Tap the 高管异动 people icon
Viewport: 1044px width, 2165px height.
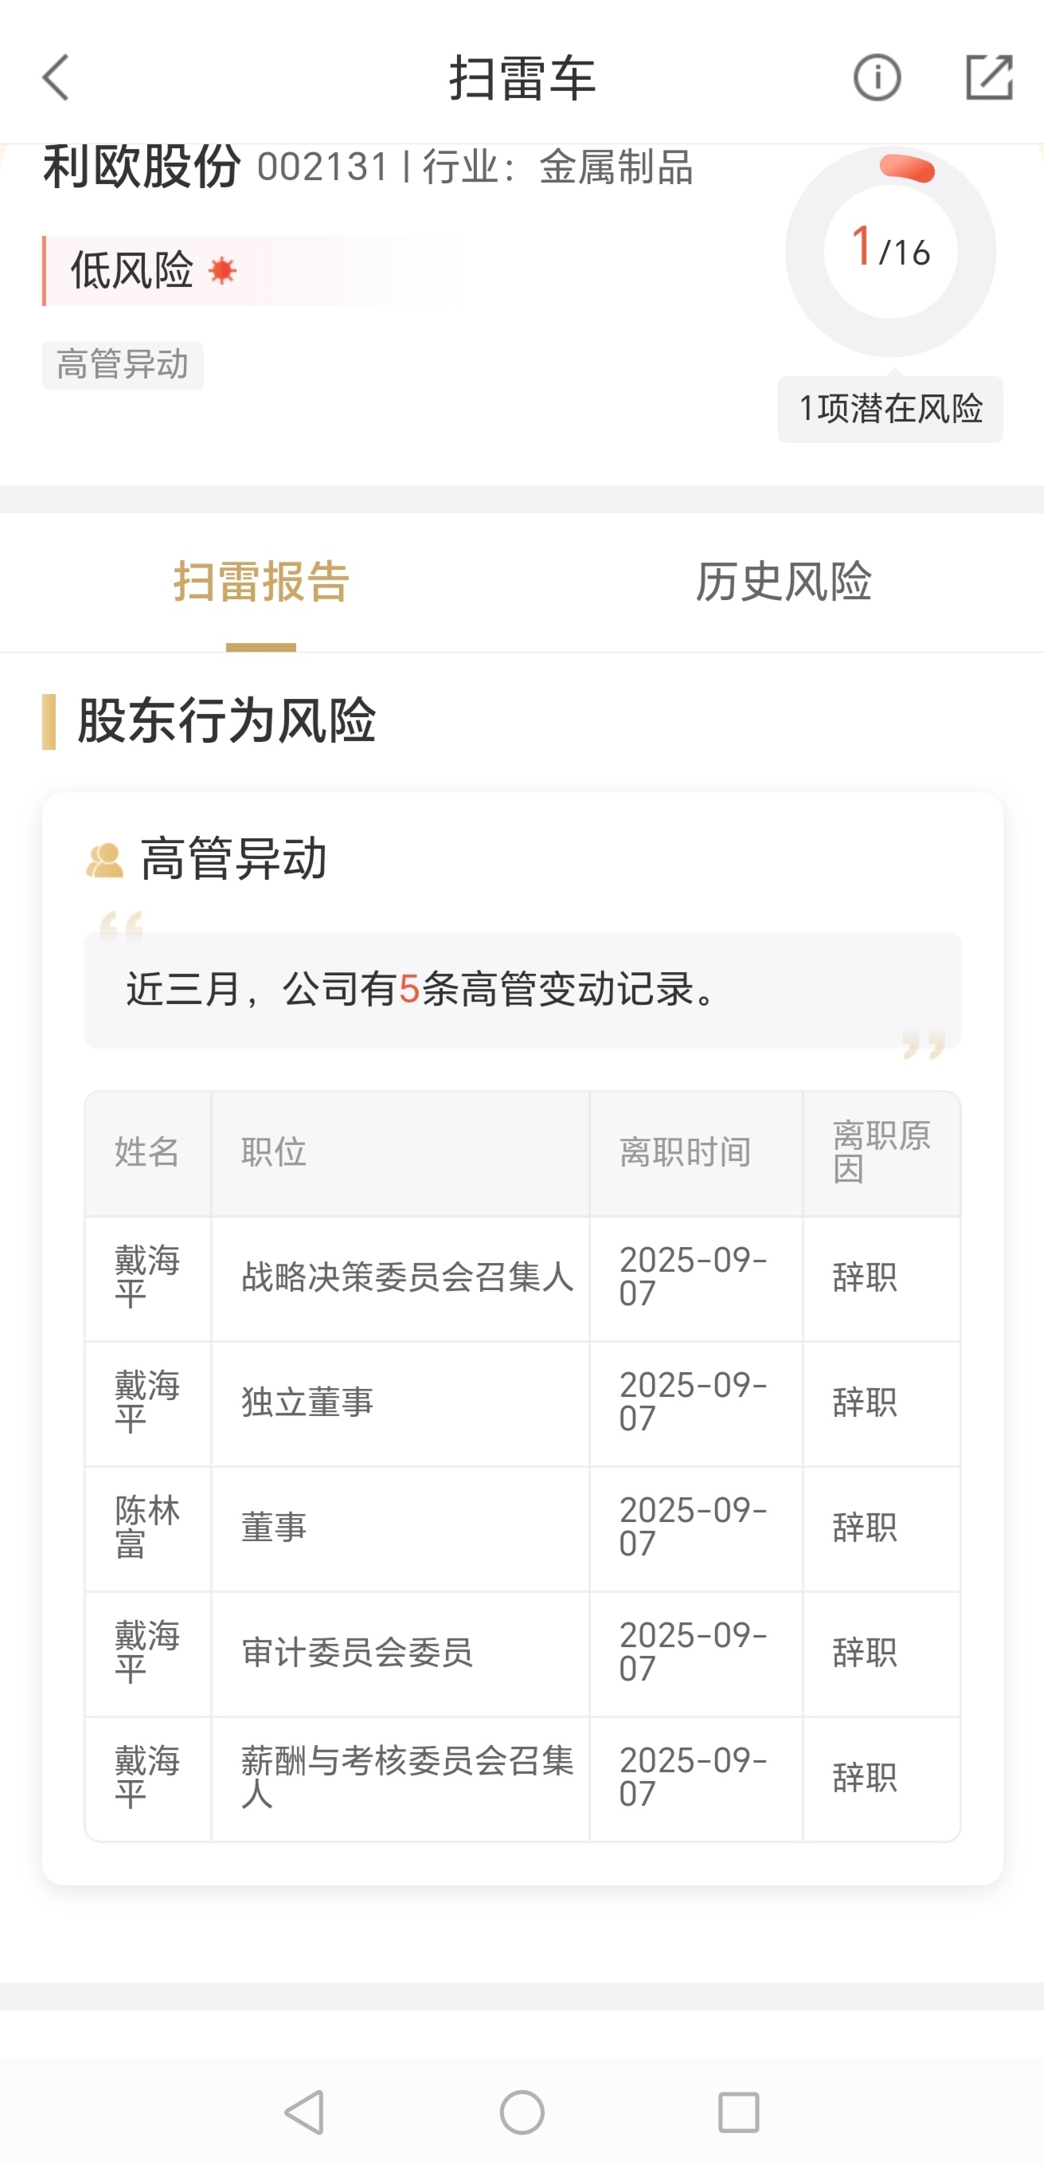click(x=104, y=860)
